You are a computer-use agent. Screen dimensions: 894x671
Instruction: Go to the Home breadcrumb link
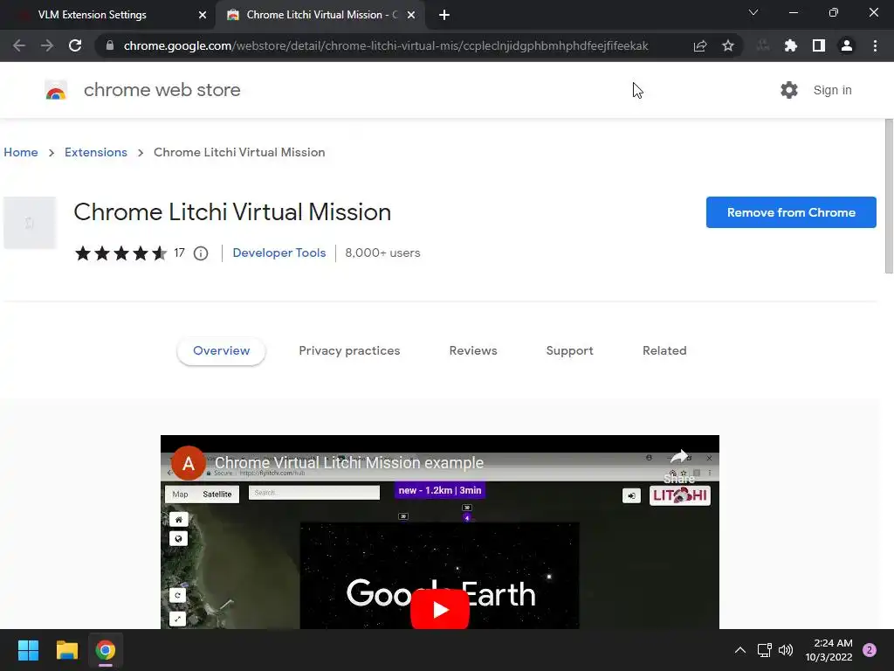(21, 152)
